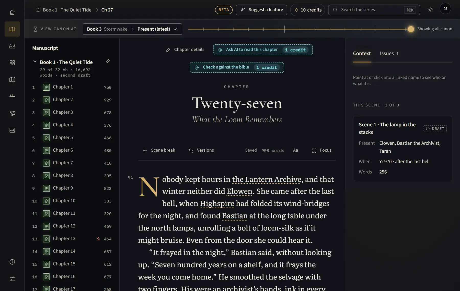Switch to the Context tab
The width and height of the screenshot is (460, 291).
362,53
